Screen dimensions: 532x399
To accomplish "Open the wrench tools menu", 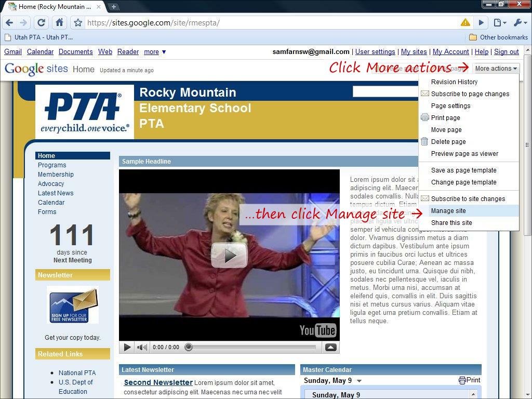I will pyautogui.click(x=520, y=23).
